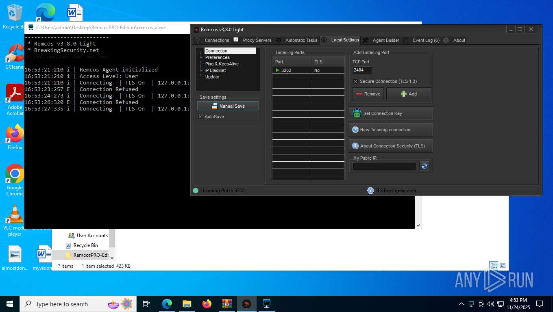Viewport: 553px width, 312px height.
Task: Click 'Listening Ports: 3202' in status bar
Action: point(222,191)
